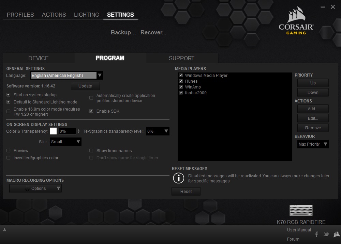Minimize the Corsair utility window
This screenshot has width=341, height=244.
323,7
